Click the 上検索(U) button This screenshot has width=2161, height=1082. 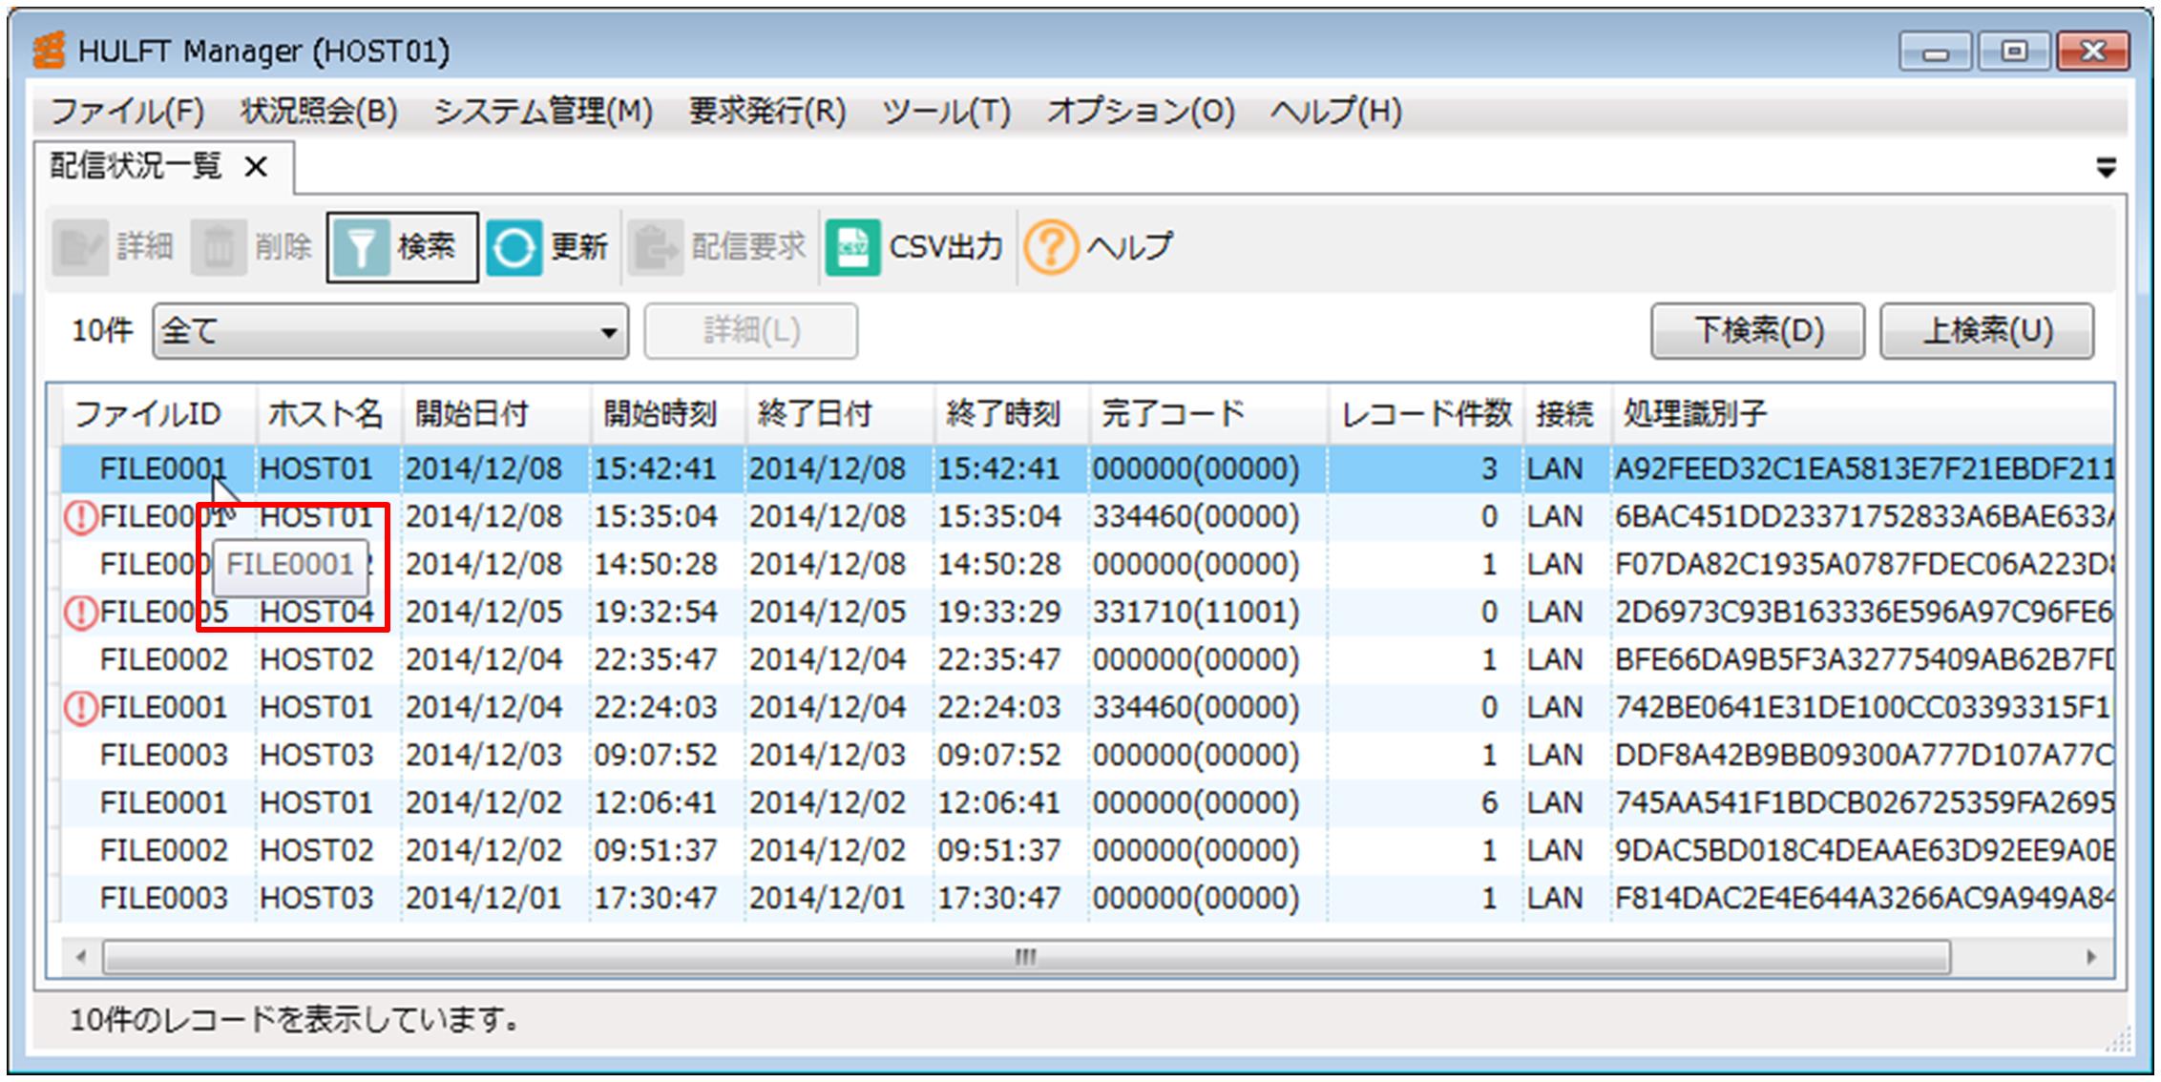[x=1987, y=331]
